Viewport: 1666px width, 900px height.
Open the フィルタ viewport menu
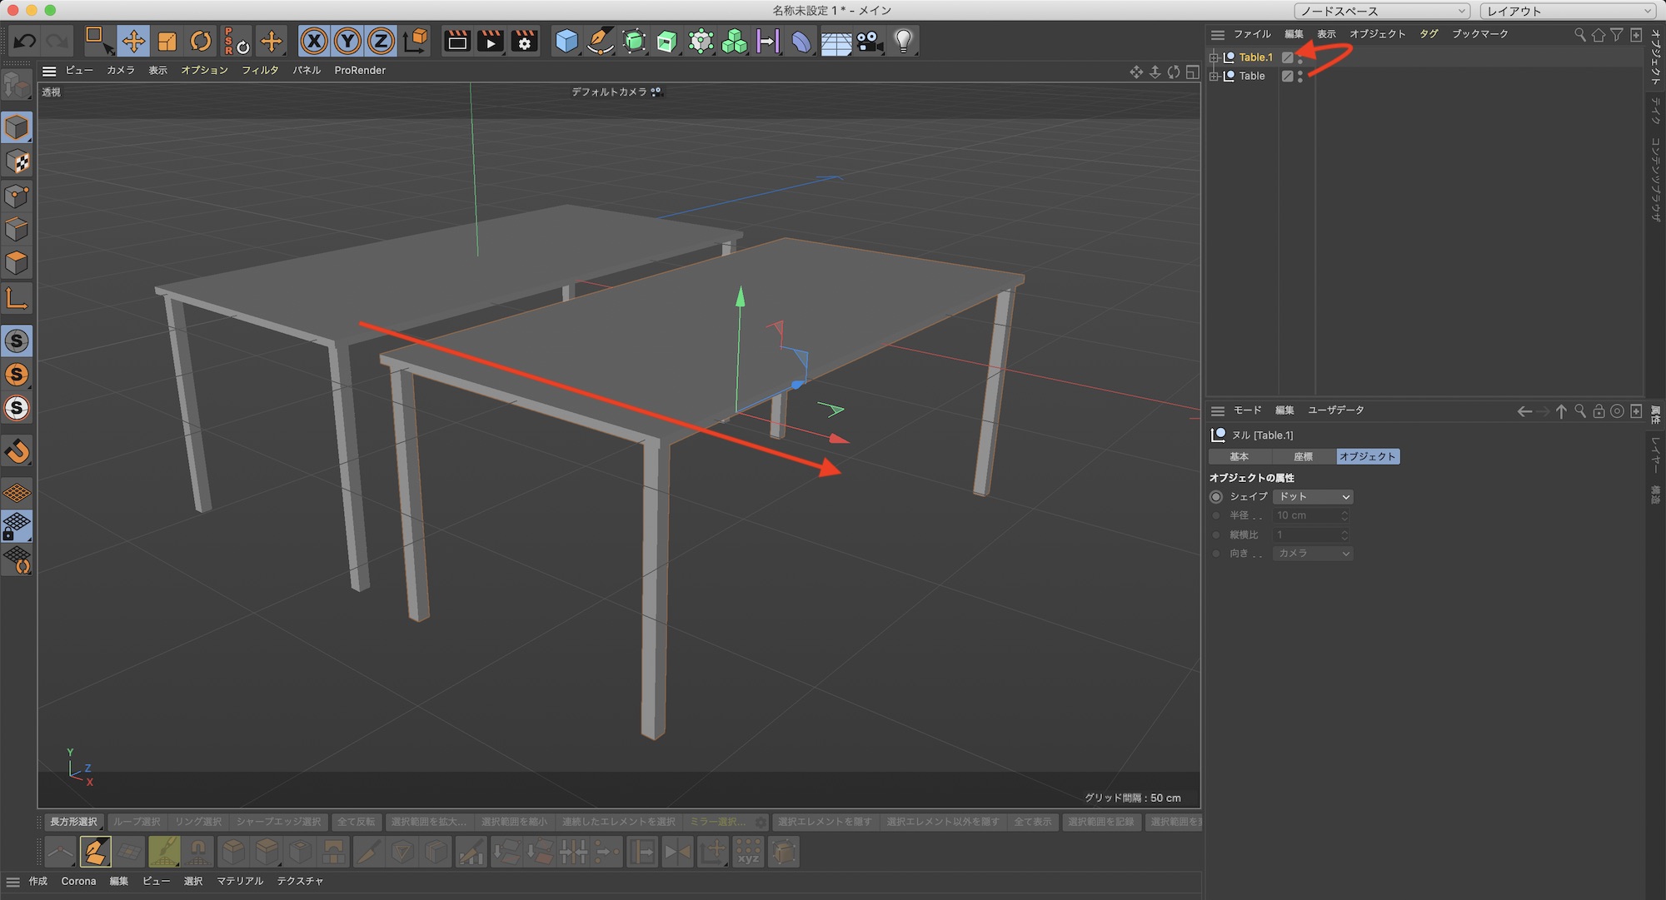click(260, 71)
